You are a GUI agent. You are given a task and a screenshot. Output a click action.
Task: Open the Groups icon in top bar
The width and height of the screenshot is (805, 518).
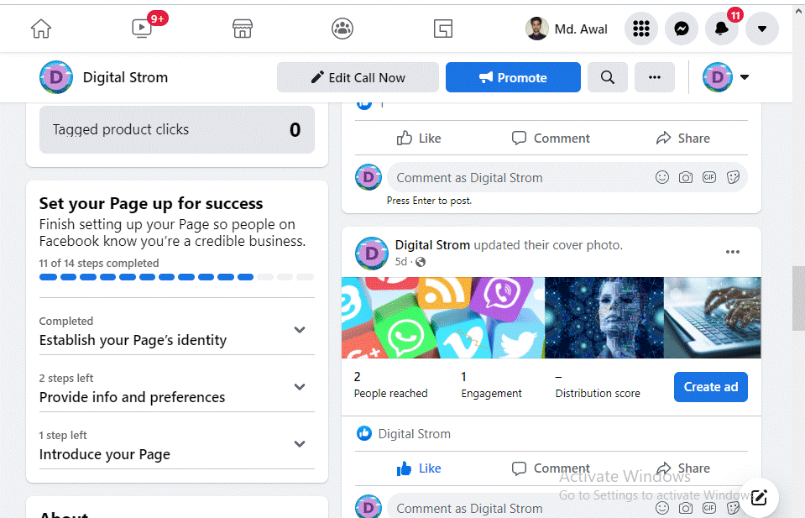tap(342, 28)
